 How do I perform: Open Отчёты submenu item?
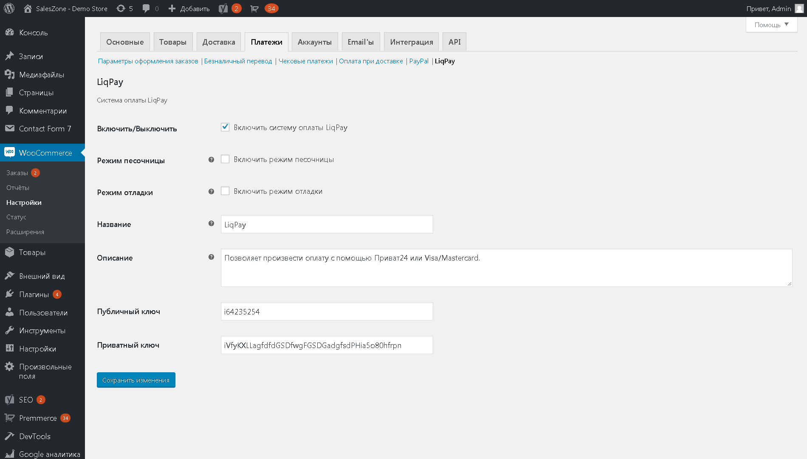pyautogui.click(x=18, y=188)
